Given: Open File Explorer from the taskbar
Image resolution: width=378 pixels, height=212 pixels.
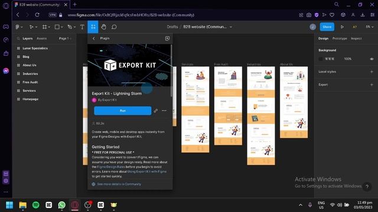Looking at the screenshot, I should pyautogui.click(x=23, y=205).
